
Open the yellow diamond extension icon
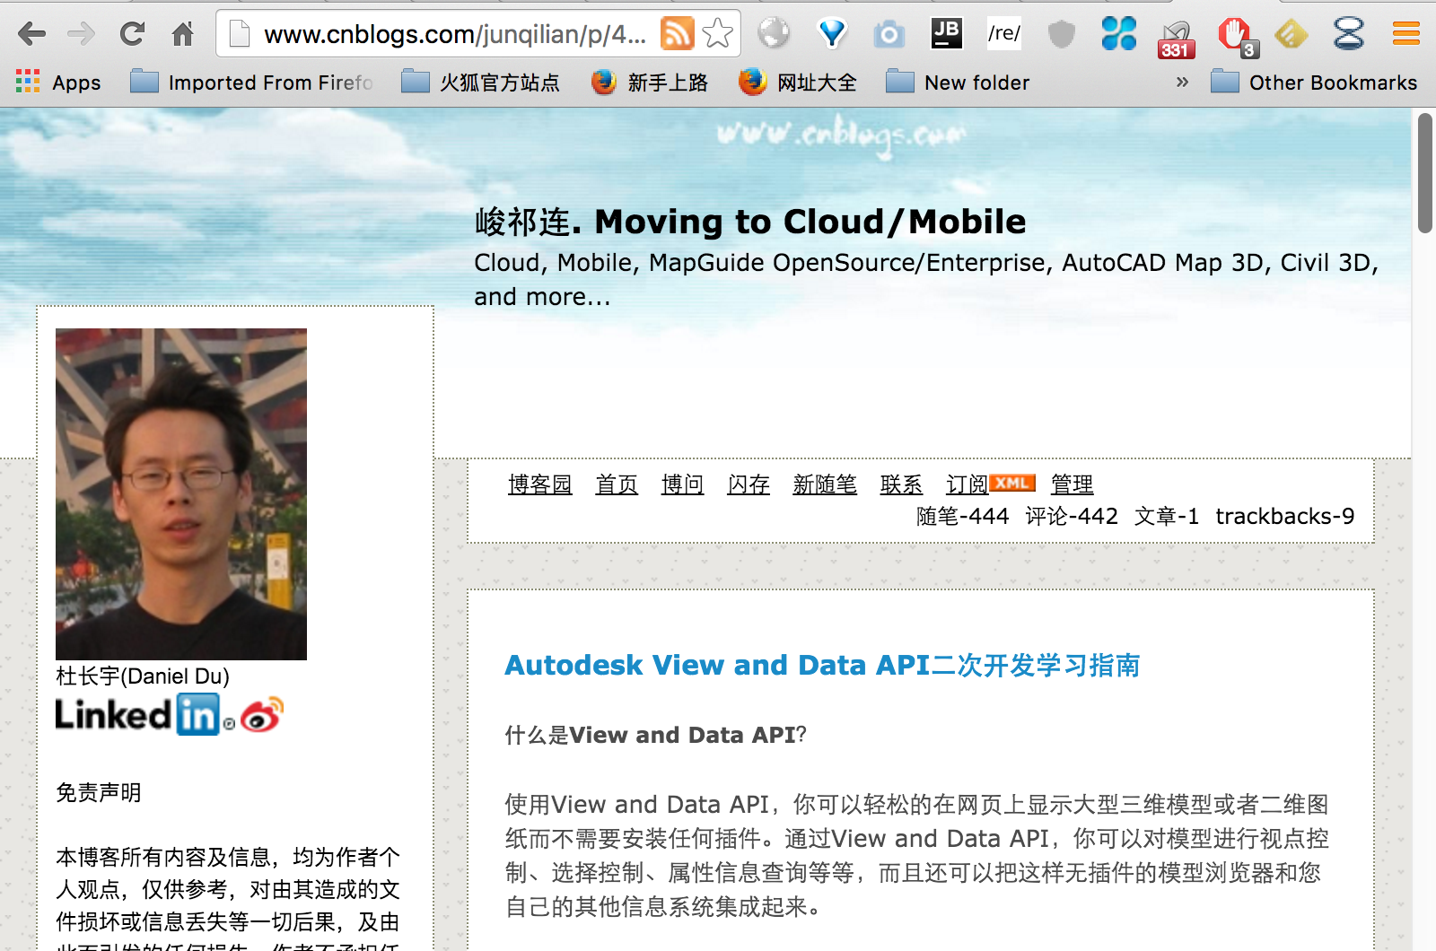[1291, 34]
